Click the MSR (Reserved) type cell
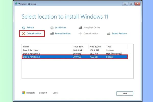Image resolution: width=153 pixels, height=102 pixels. (x=114, y=54)
